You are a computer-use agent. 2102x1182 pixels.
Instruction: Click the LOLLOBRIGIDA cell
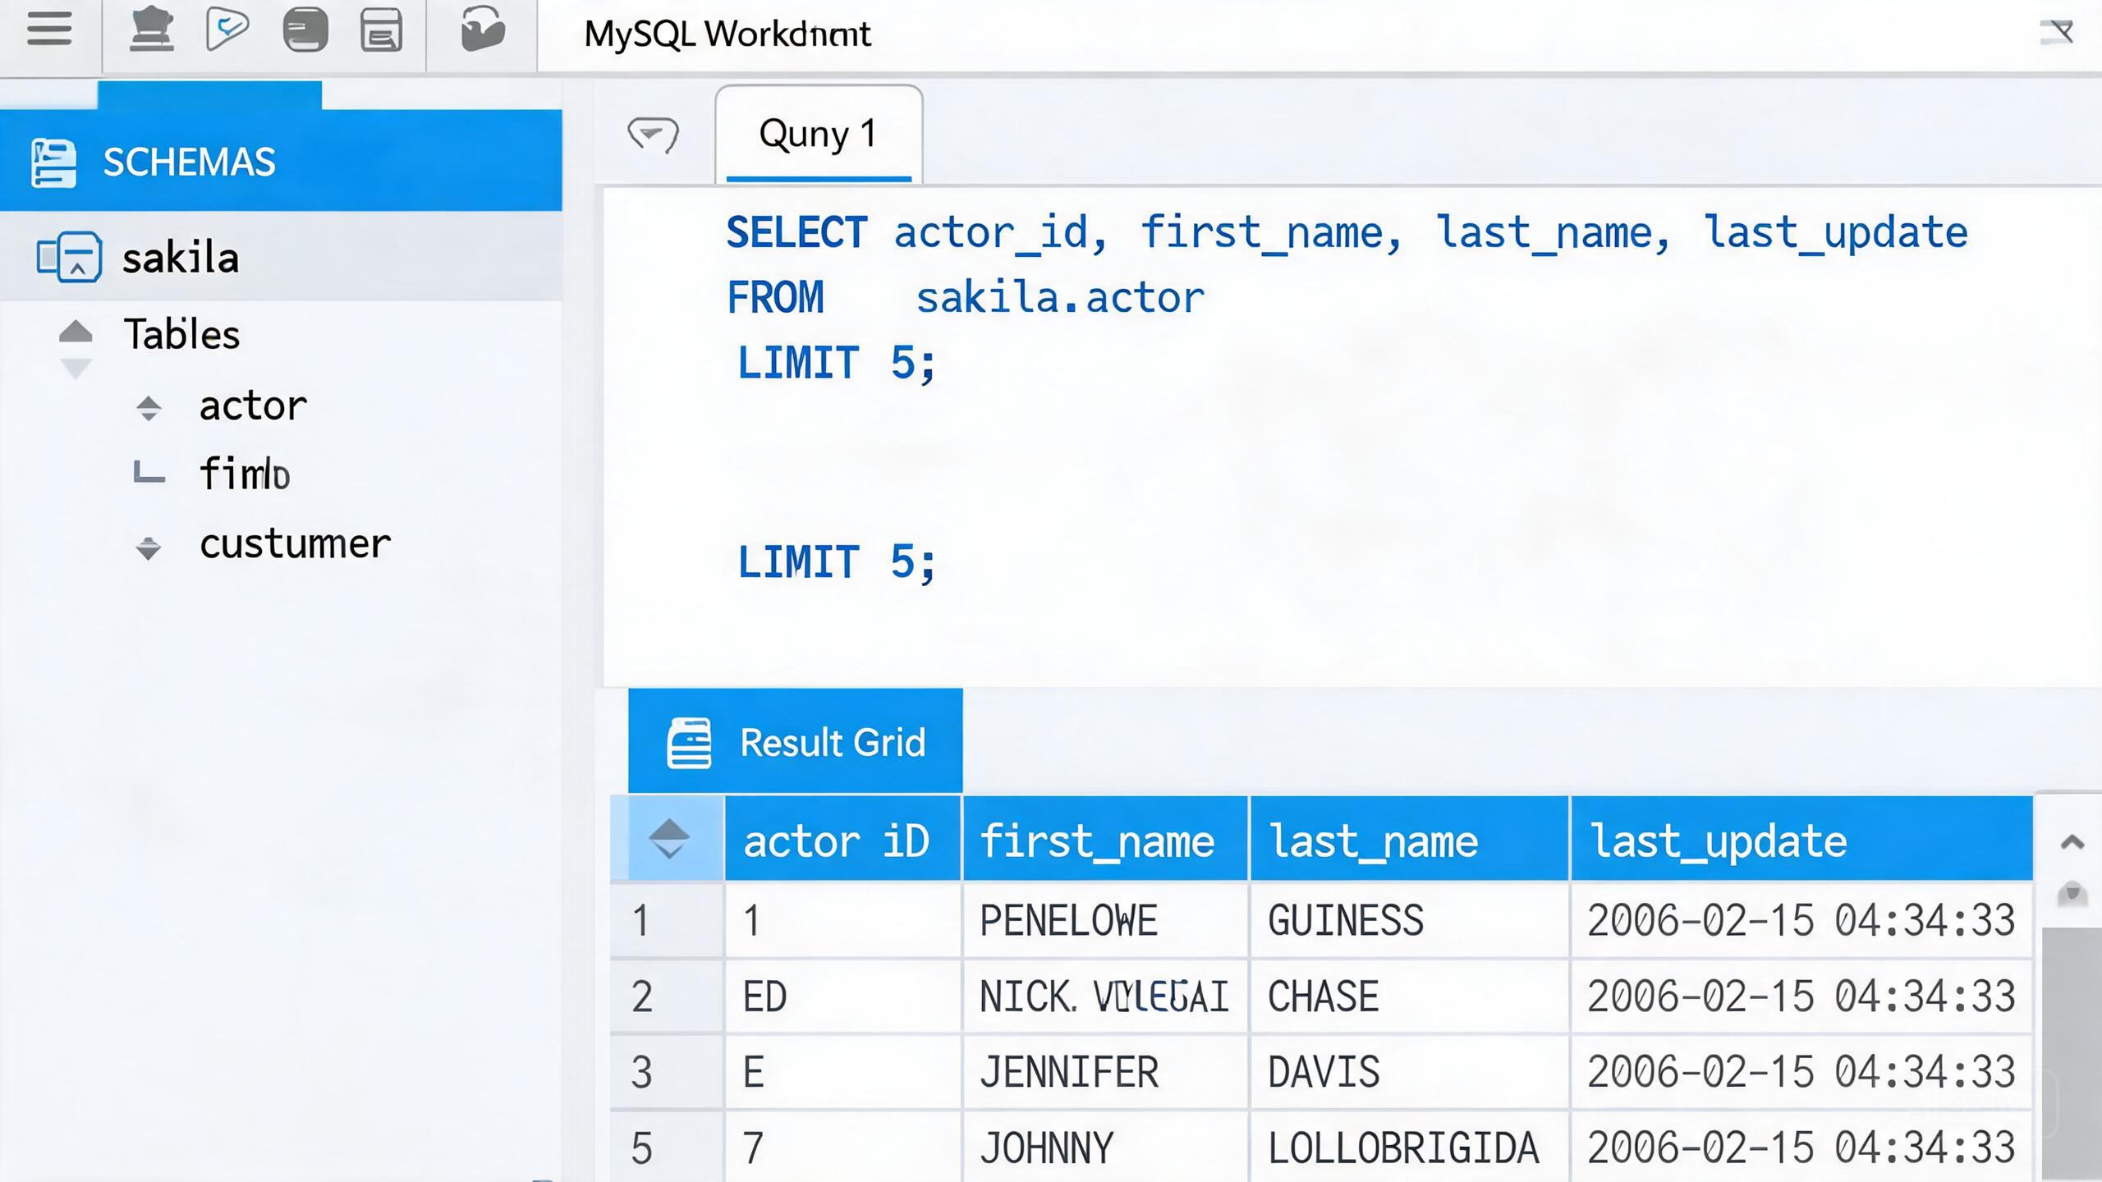pyautogui.click(x=1409, y=1148)
